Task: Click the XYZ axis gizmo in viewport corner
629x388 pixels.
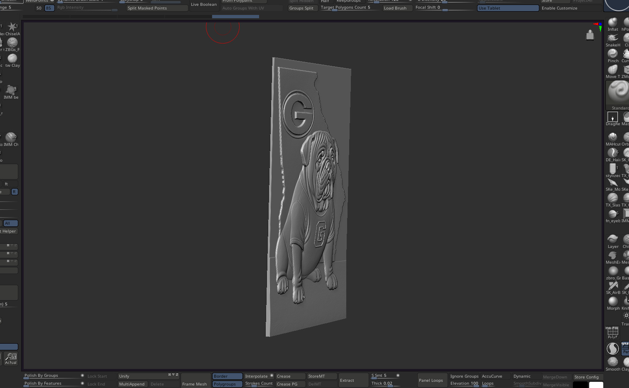Action: 599,27
